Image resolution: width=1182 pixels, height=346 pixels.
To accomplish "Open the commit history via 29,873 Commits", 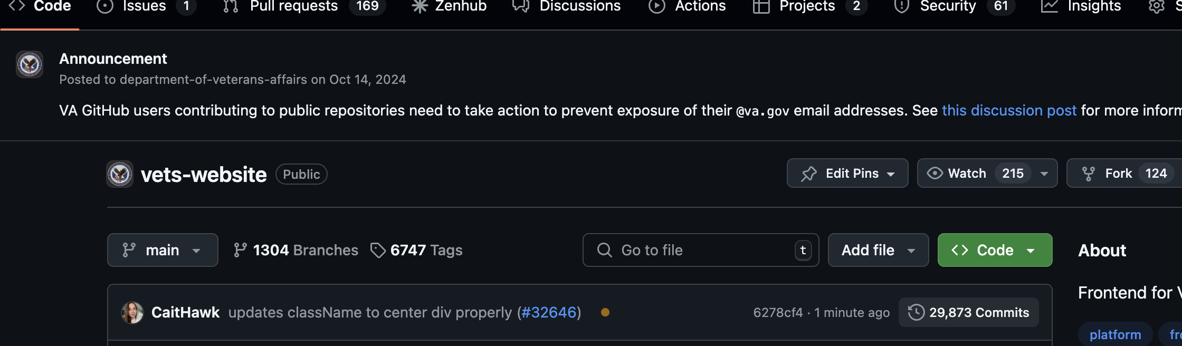I will pyautogui.click(x=968, y=312).
